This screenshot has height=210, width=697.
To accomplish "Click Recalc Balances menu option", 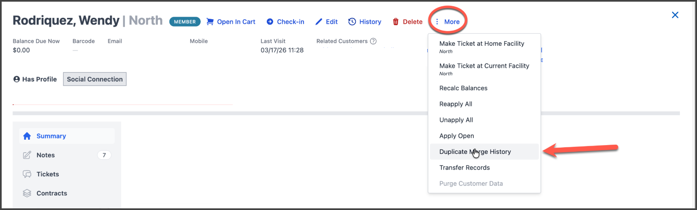I will tap(463, 88).
